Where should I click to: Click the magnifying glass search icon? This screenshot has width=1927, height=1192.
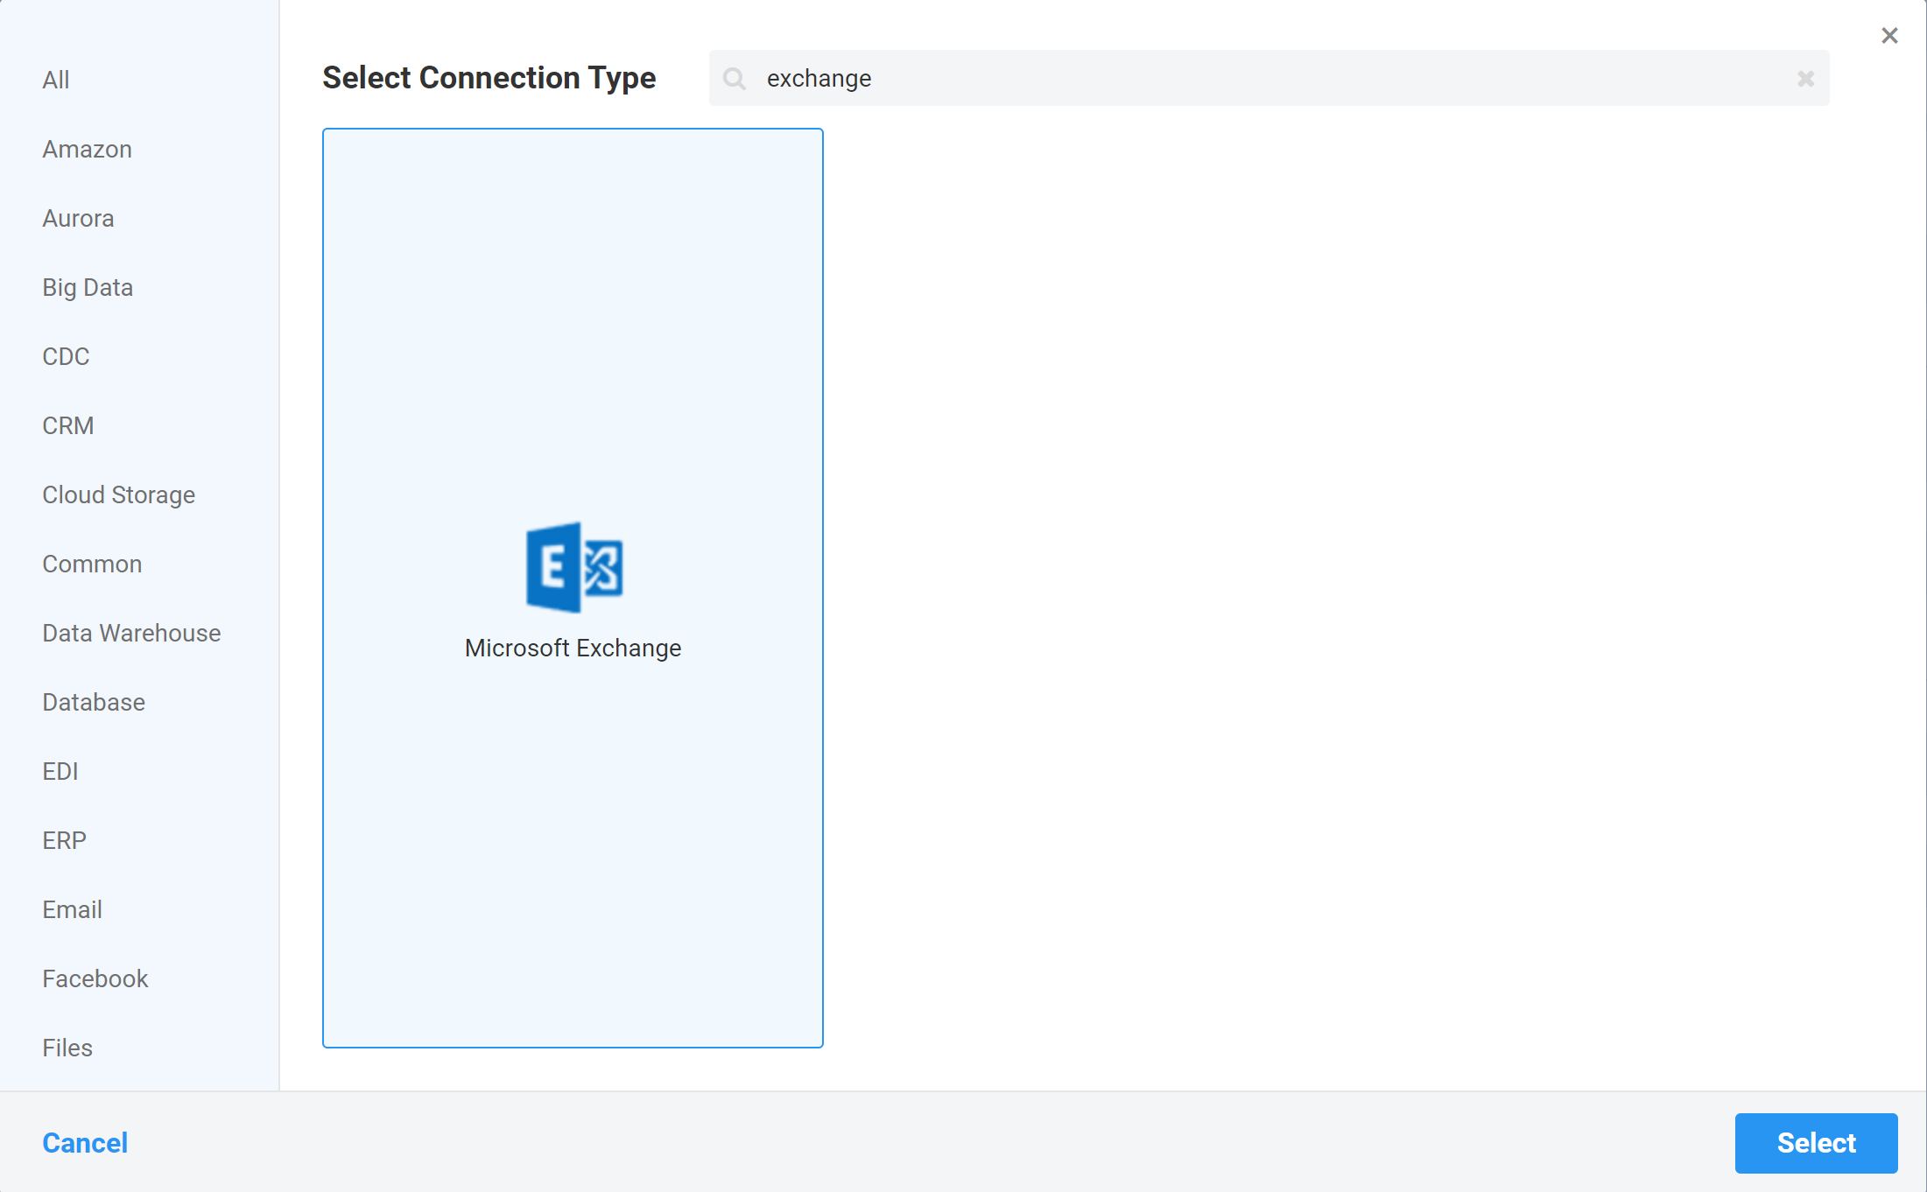point(735,78)
